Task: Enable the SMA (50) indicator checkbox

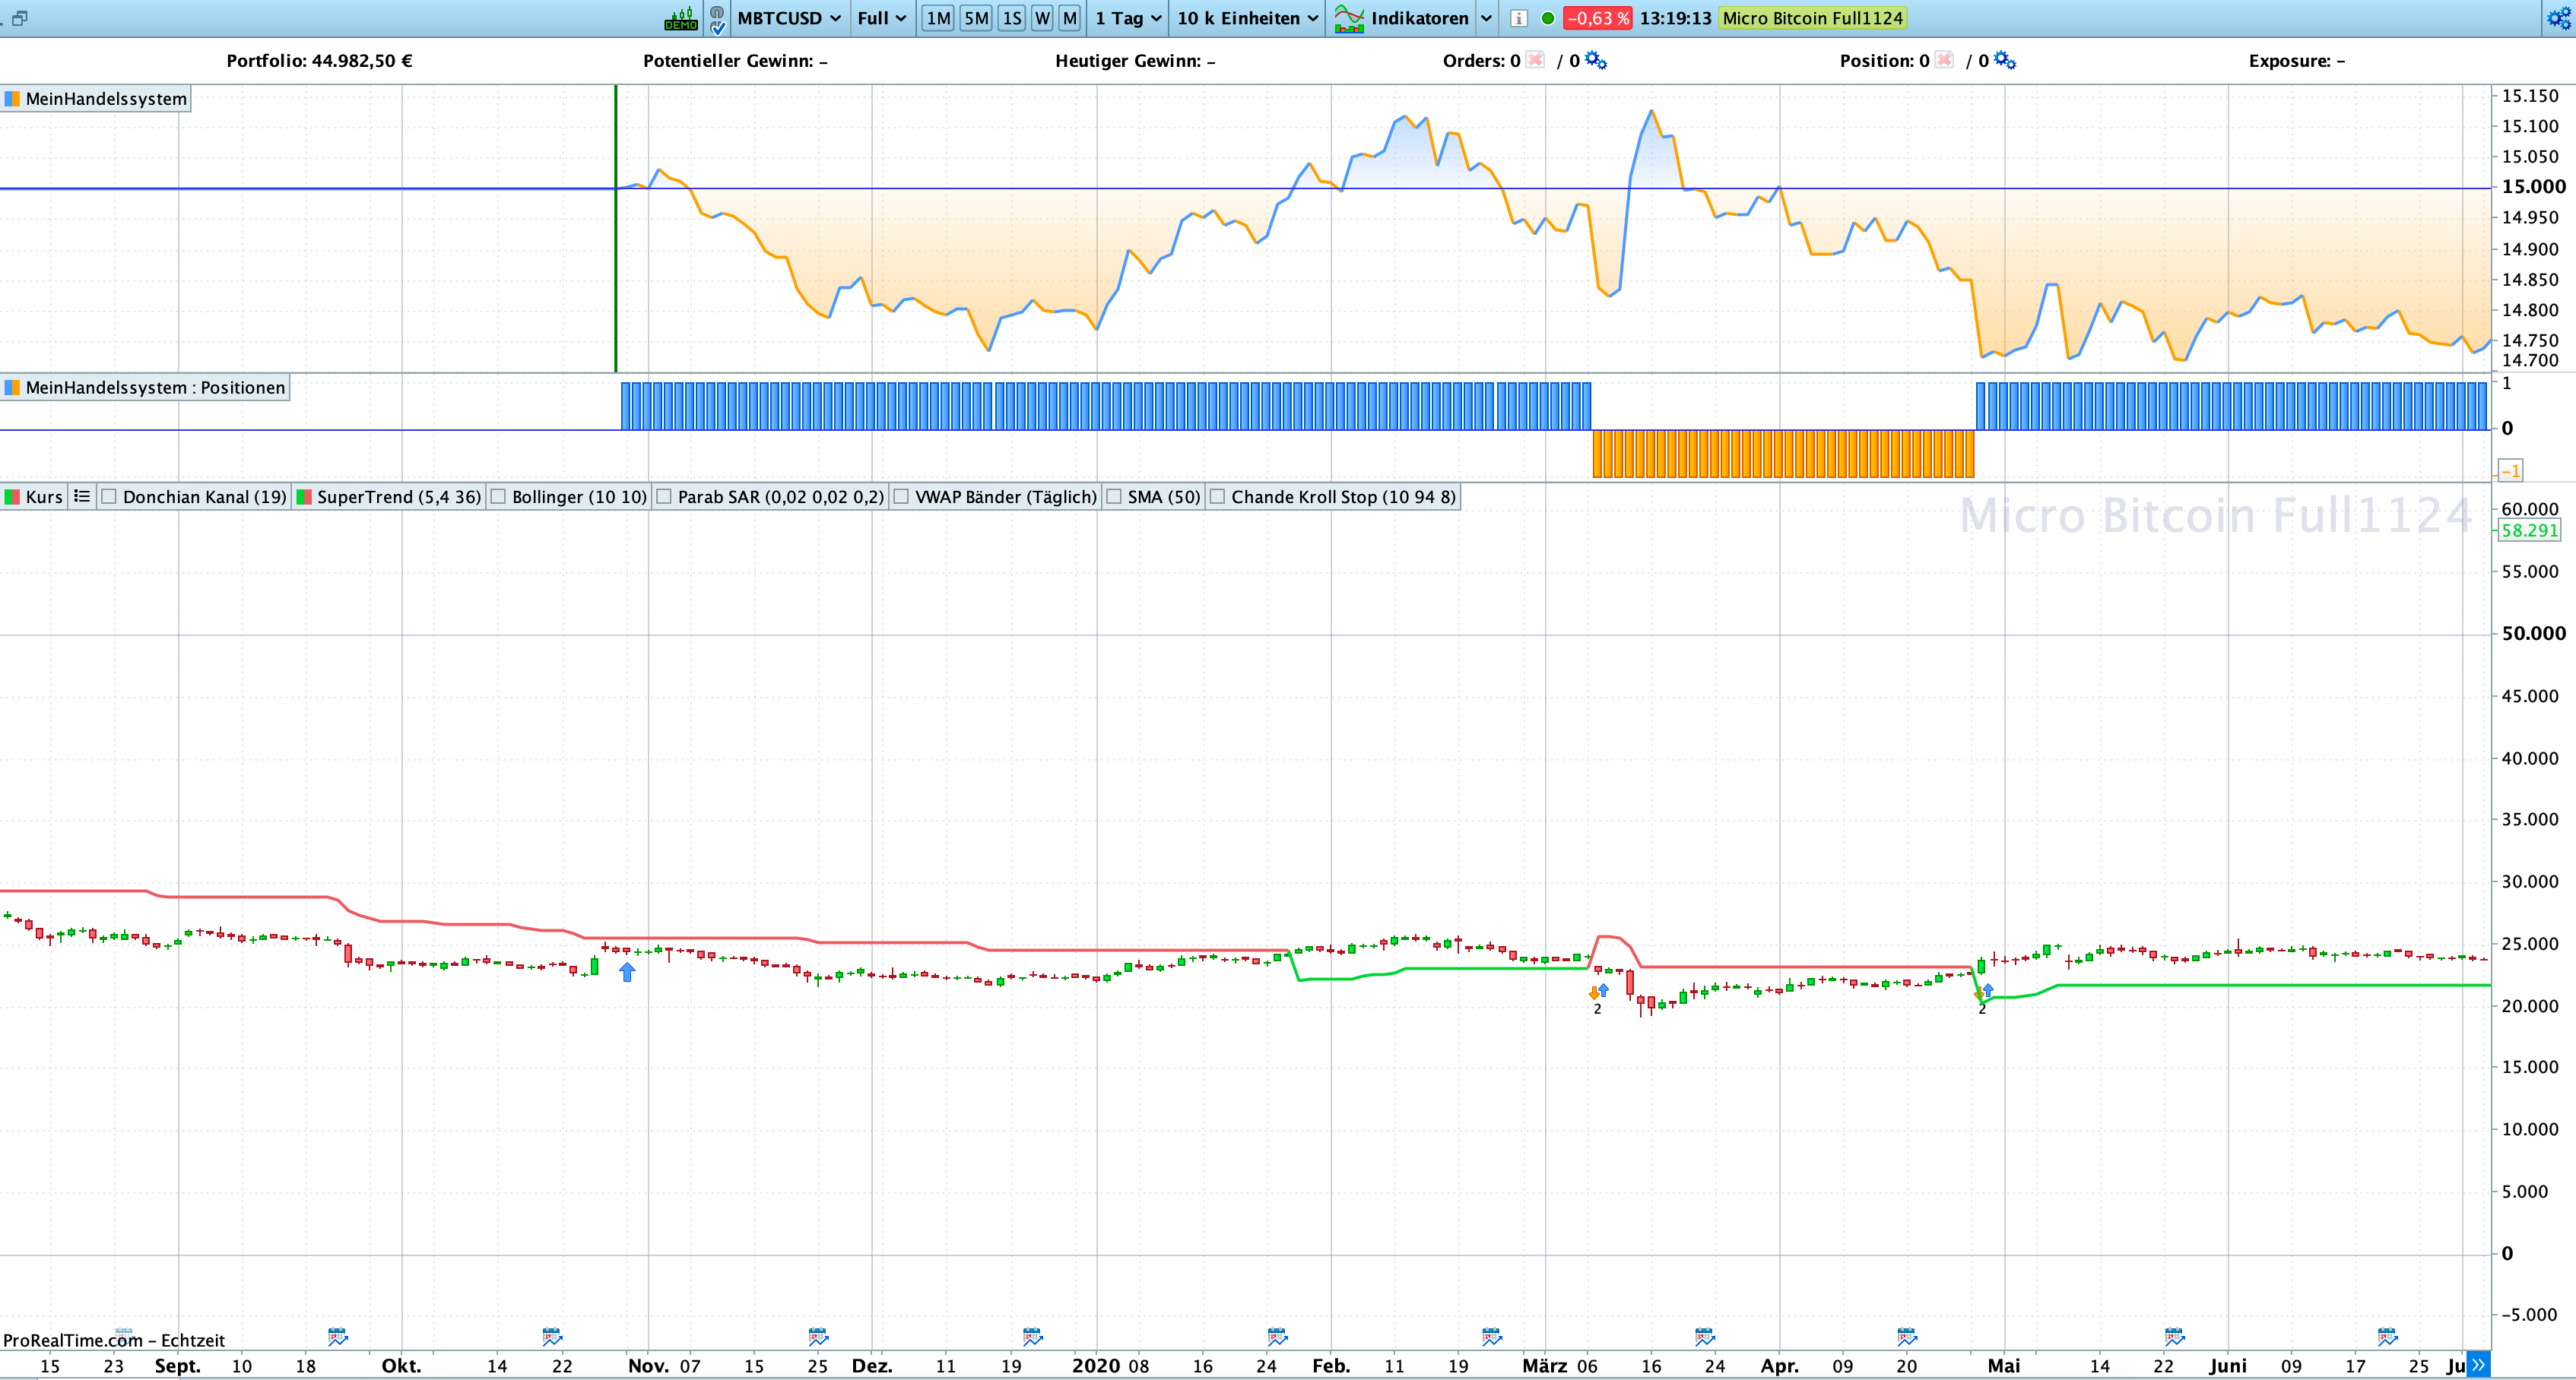Action: 1114,497
